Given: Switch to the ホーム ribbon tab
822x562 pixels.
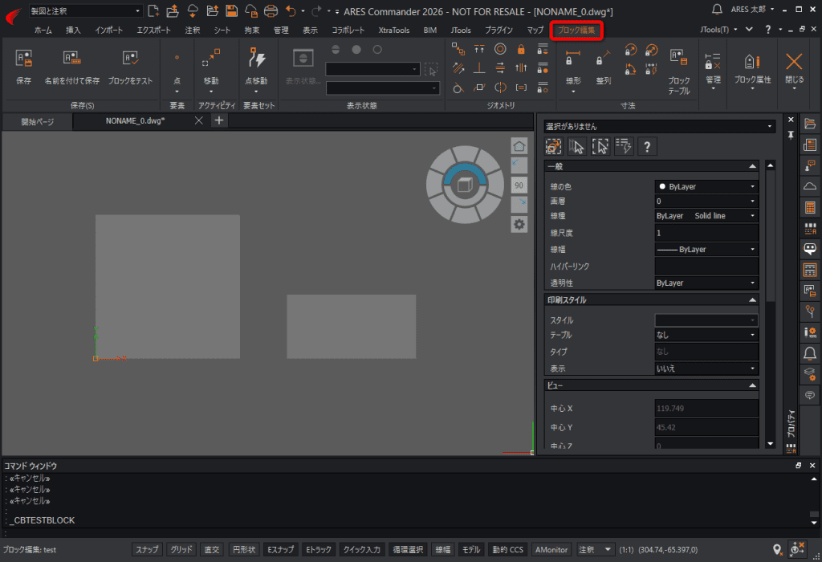Looking at the screenshot, I should [43, 30].
